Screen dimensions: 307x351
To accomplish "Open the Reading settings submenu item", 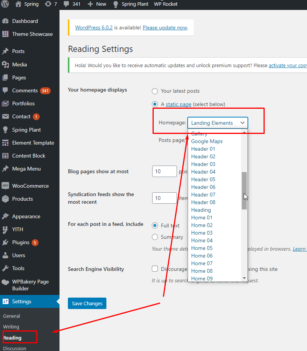I will [12, 338].
